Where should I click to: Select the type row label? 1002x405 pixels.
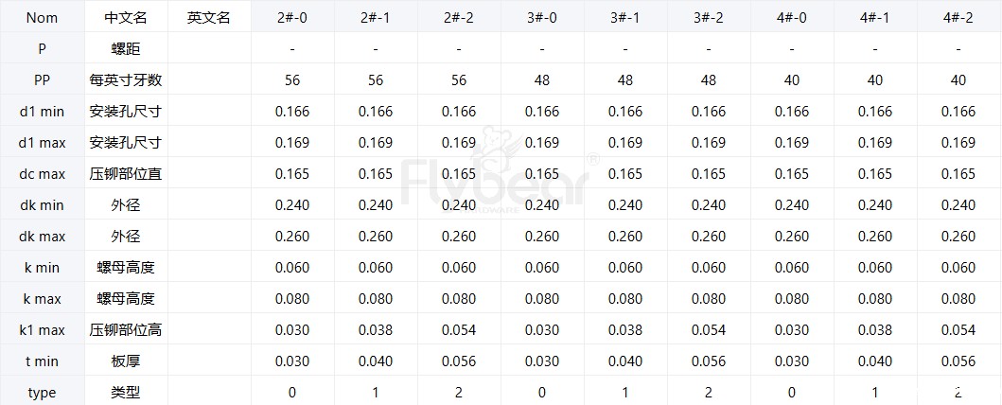tap(42, 393)
